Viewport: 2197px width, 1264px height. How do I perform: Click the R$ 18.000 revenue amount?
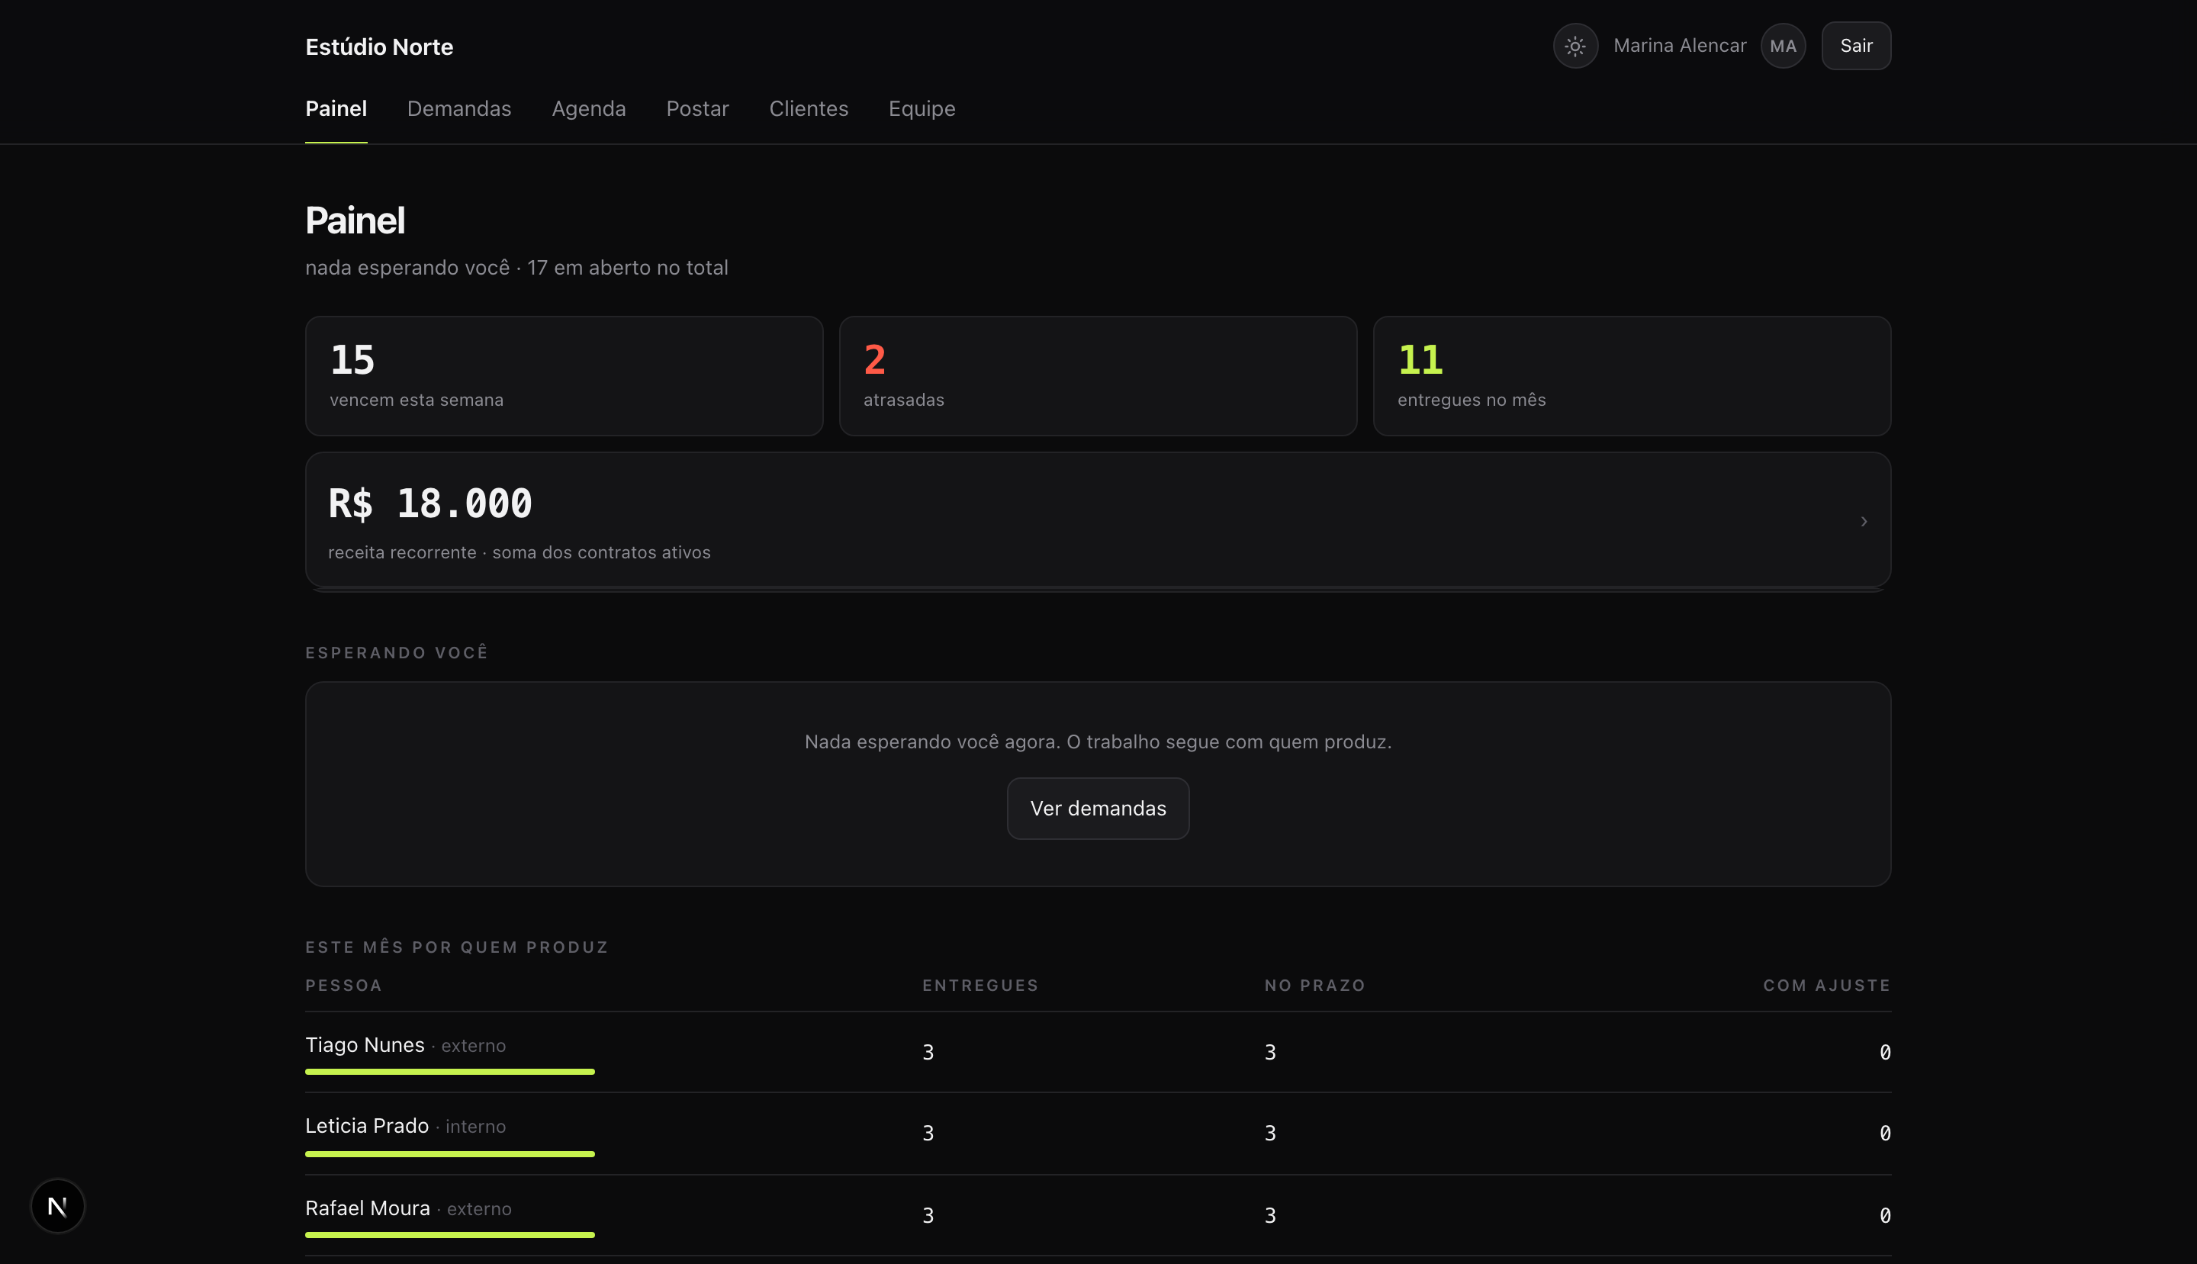(429, 503)
